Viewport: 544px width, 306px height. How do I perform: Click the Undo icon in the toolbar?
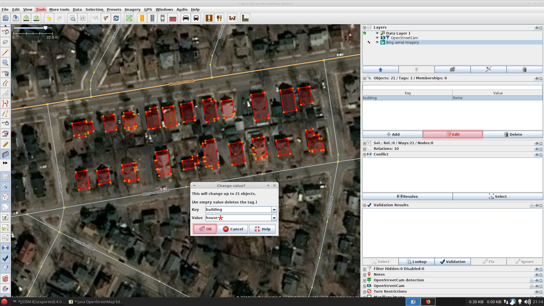coord(48,18)
